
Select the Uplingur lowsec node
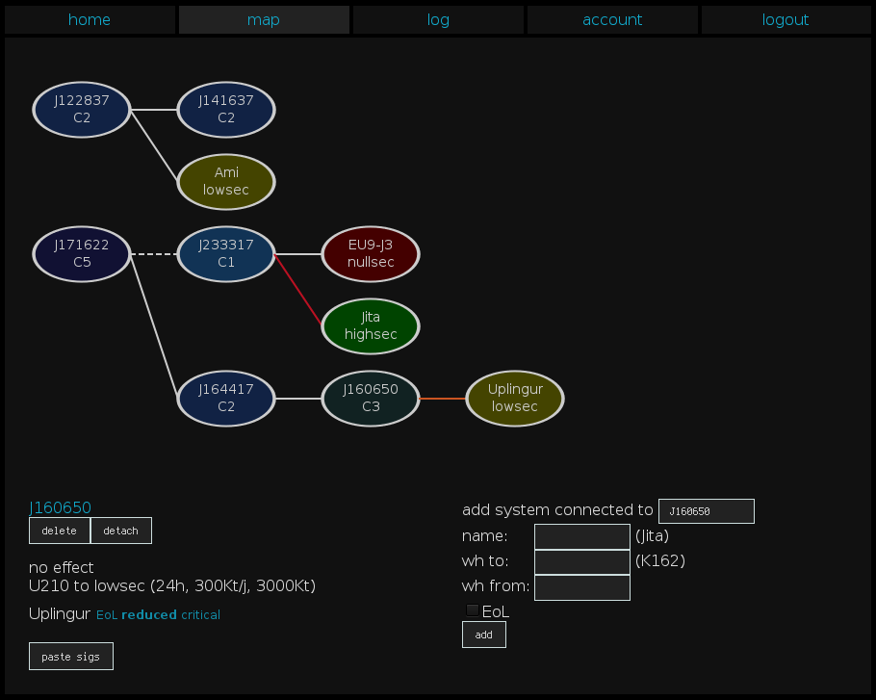click(515, 399)
